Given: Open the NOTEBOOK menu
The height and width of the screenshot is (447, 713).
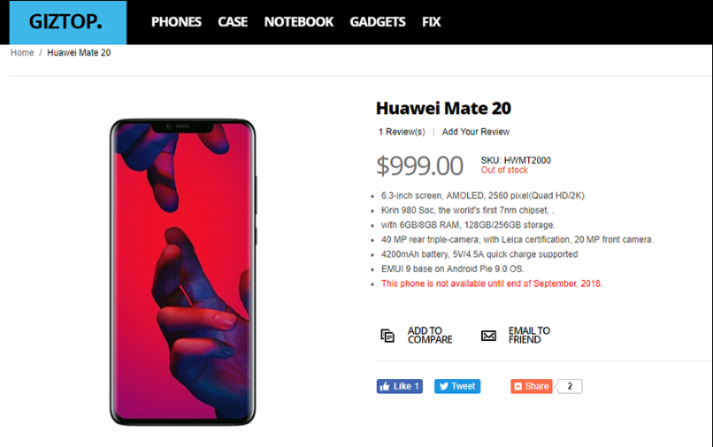Looking at the screenshot, I should 299,22.
